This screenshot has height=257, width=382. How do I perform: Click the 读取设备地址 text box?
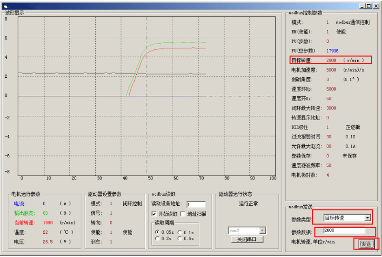196,204
